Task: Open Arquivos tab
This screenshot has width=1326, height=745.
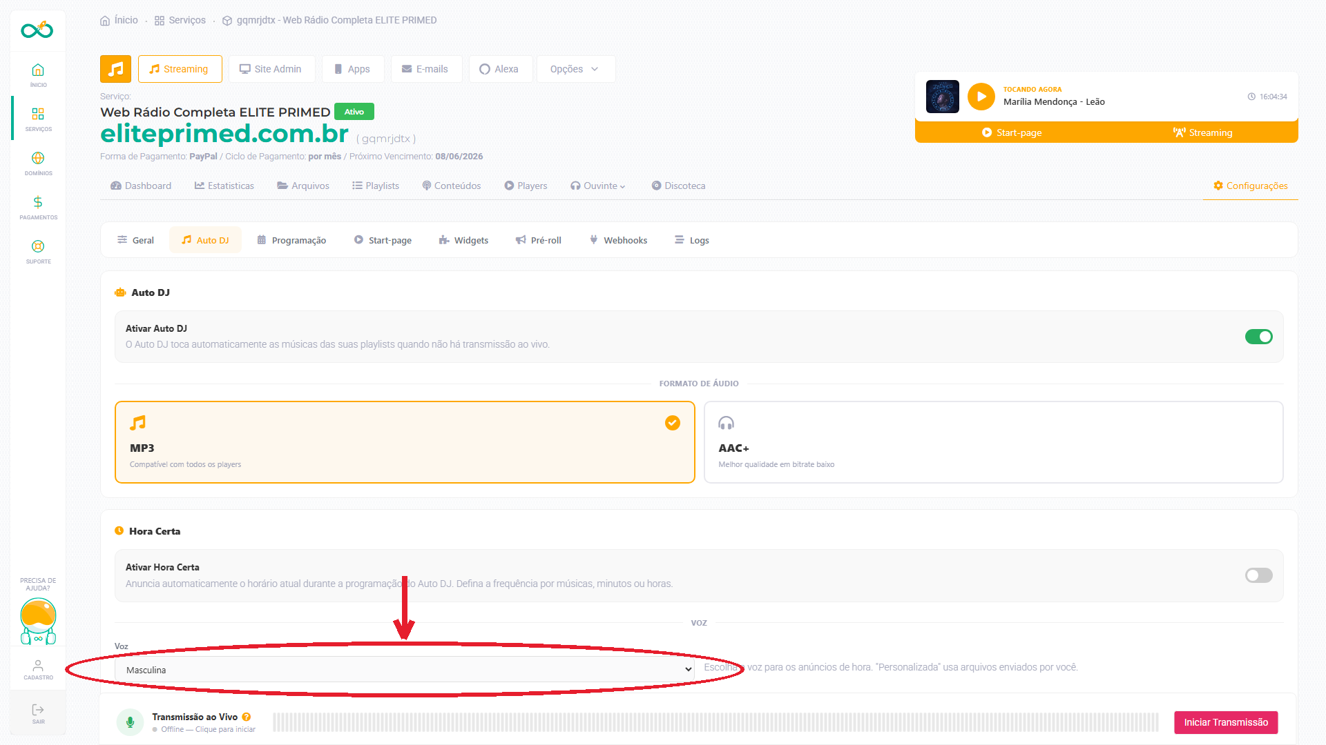Action: [303, 186]
